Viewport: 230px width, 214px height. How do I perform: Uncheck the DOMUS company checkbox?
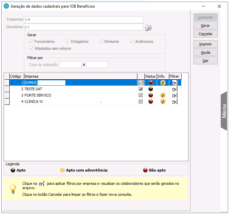pos(141,83)
